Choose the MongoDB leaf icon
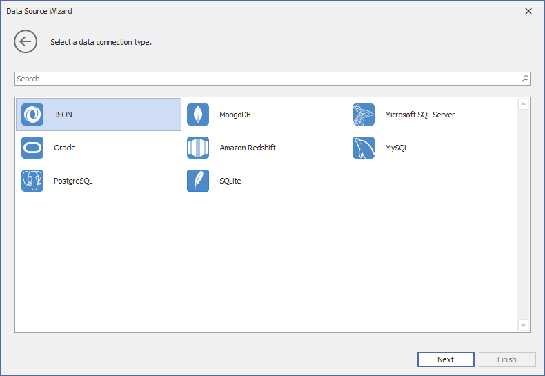 tap(198, 115)
